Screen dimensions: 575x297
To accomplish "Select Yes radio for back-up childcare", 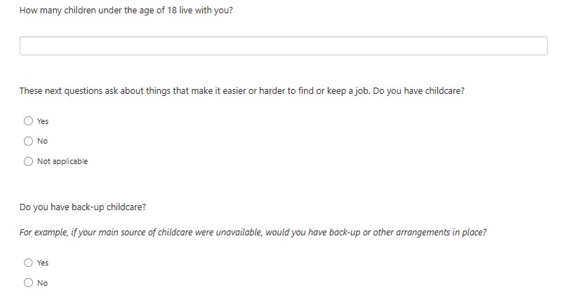I will coord(28,263).
